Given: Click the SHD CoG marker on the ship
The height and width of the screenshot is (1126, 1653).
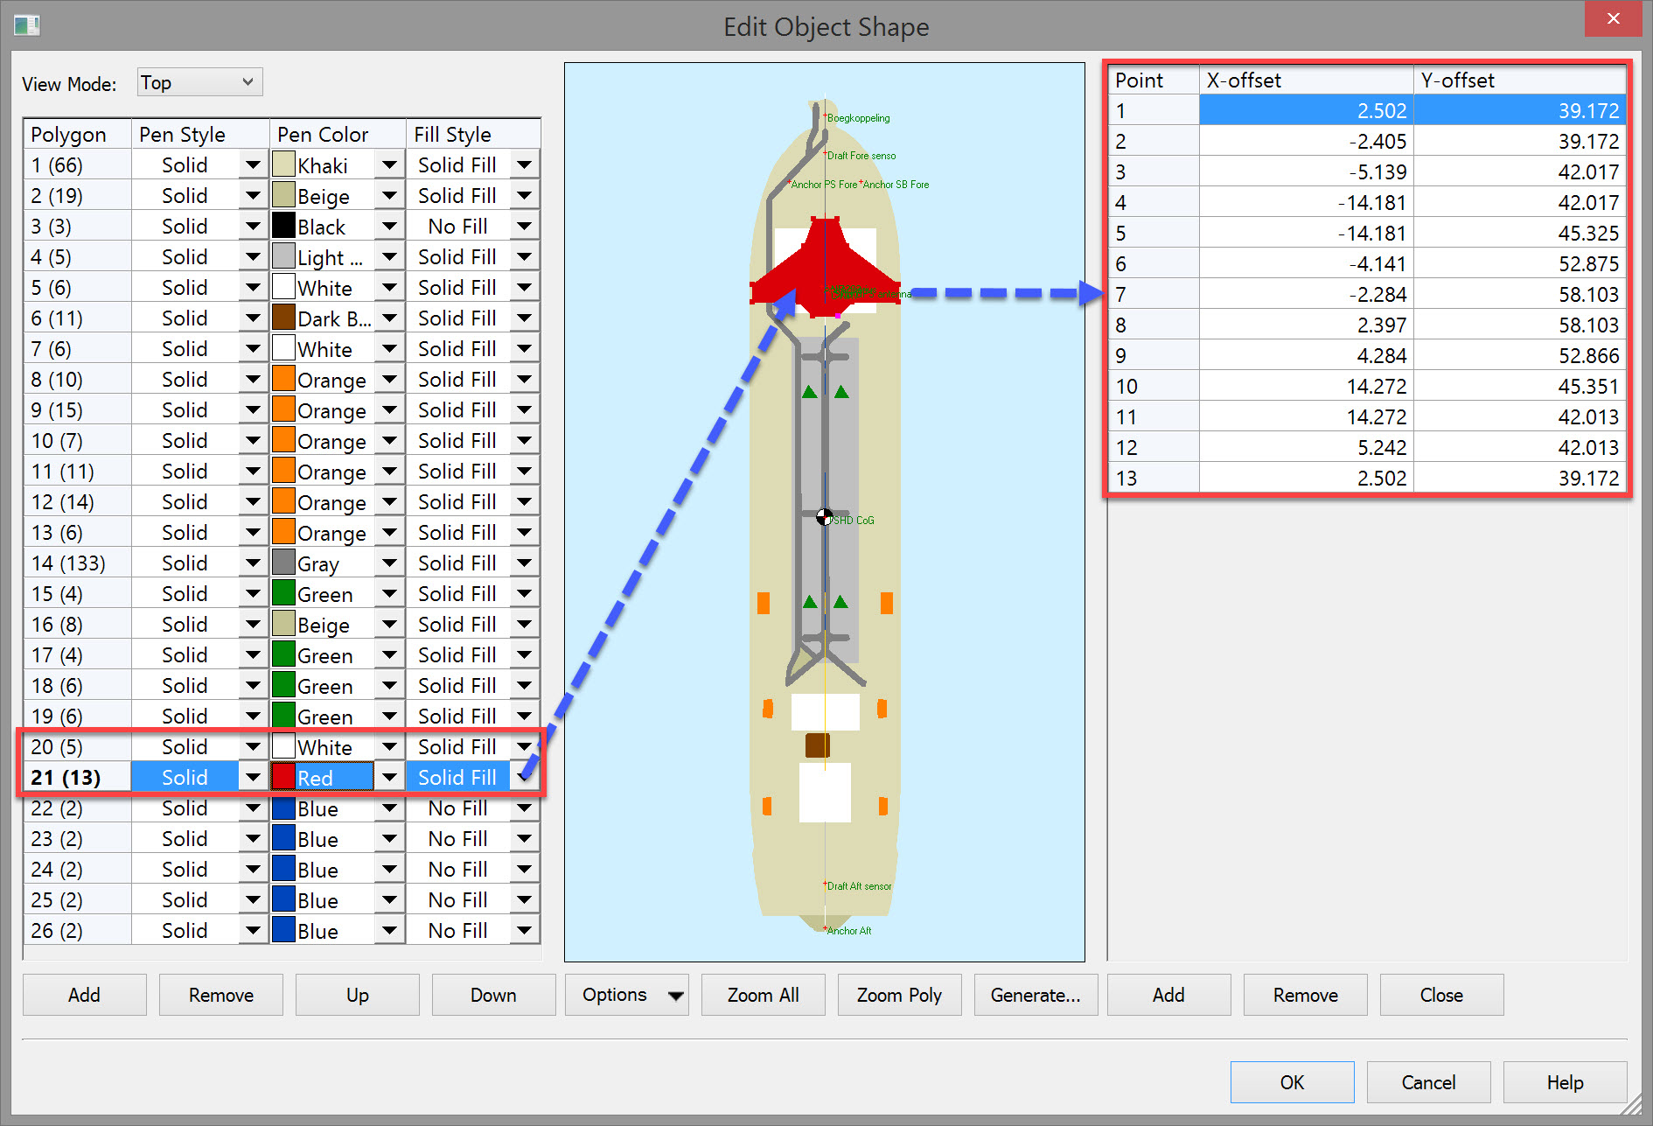Looking at the screenshot, I should click(x=824, y=517).
